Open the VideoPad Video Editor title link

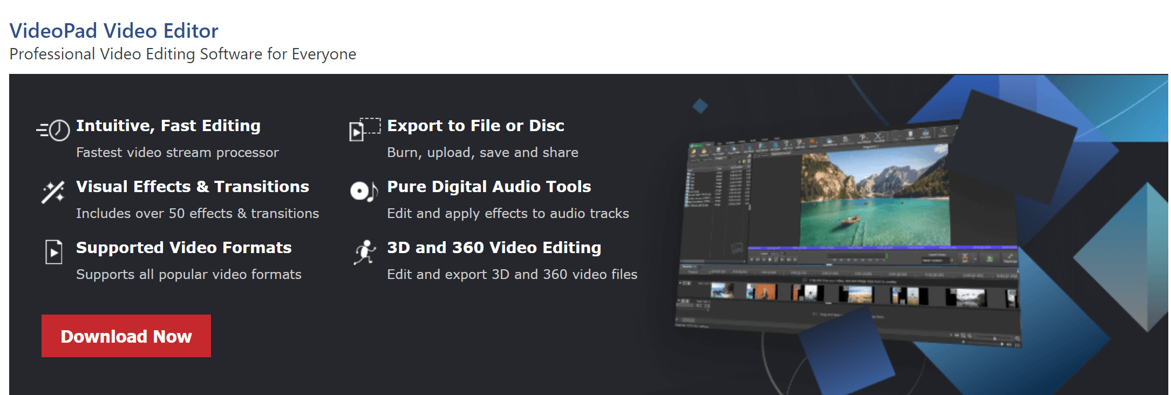tap(114, 31)
